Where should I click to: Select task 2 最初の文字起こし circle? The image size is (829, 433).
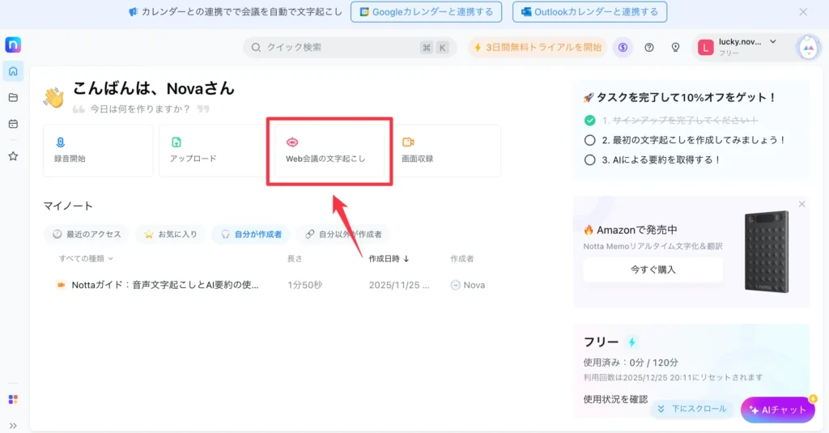click(590, 140)
